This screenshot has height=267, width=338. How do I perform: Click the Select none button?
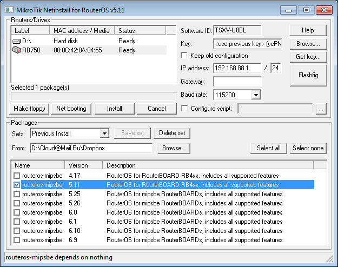[308, 148]
